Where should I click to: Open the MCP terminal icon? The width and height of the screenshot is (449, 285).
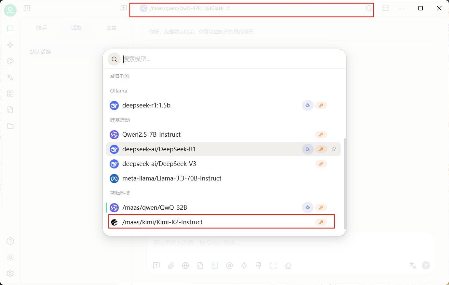tap(215, 266)
